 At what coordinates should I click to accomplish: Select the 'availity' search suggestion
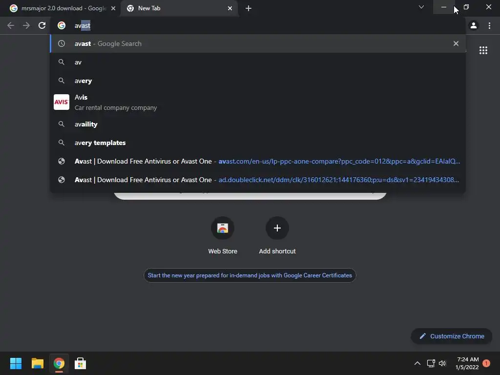pos(258,124)
